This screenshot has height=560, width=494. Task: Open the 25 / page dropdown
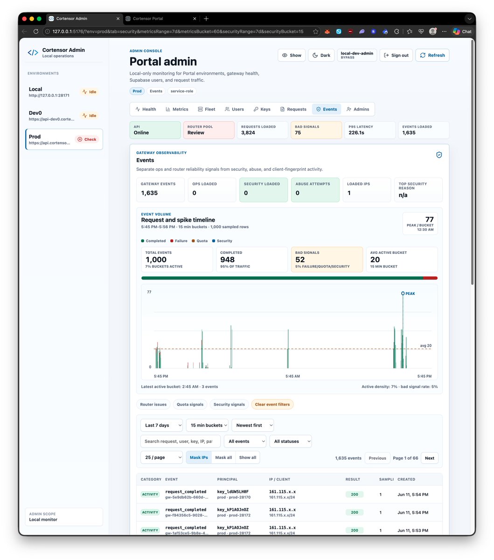pyautogui.click(x=161, y=457)
